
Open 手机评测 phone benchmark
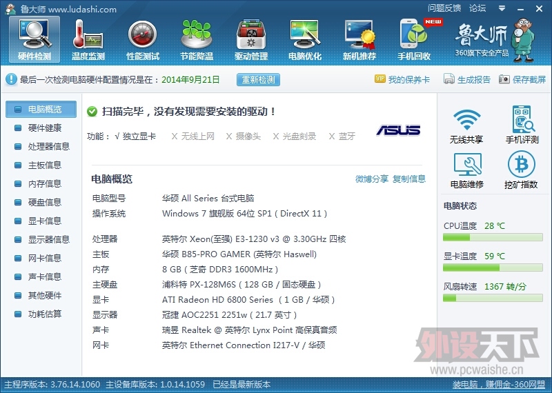click(522, 125)
